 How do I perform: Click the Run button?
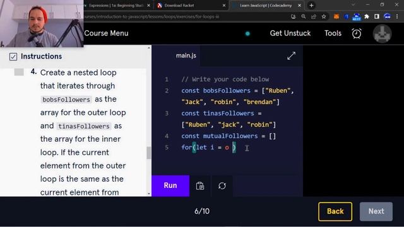click(x=170, y=185)
